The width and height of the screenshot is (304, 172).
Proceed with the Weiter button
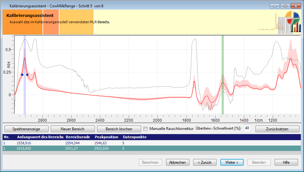232,162
